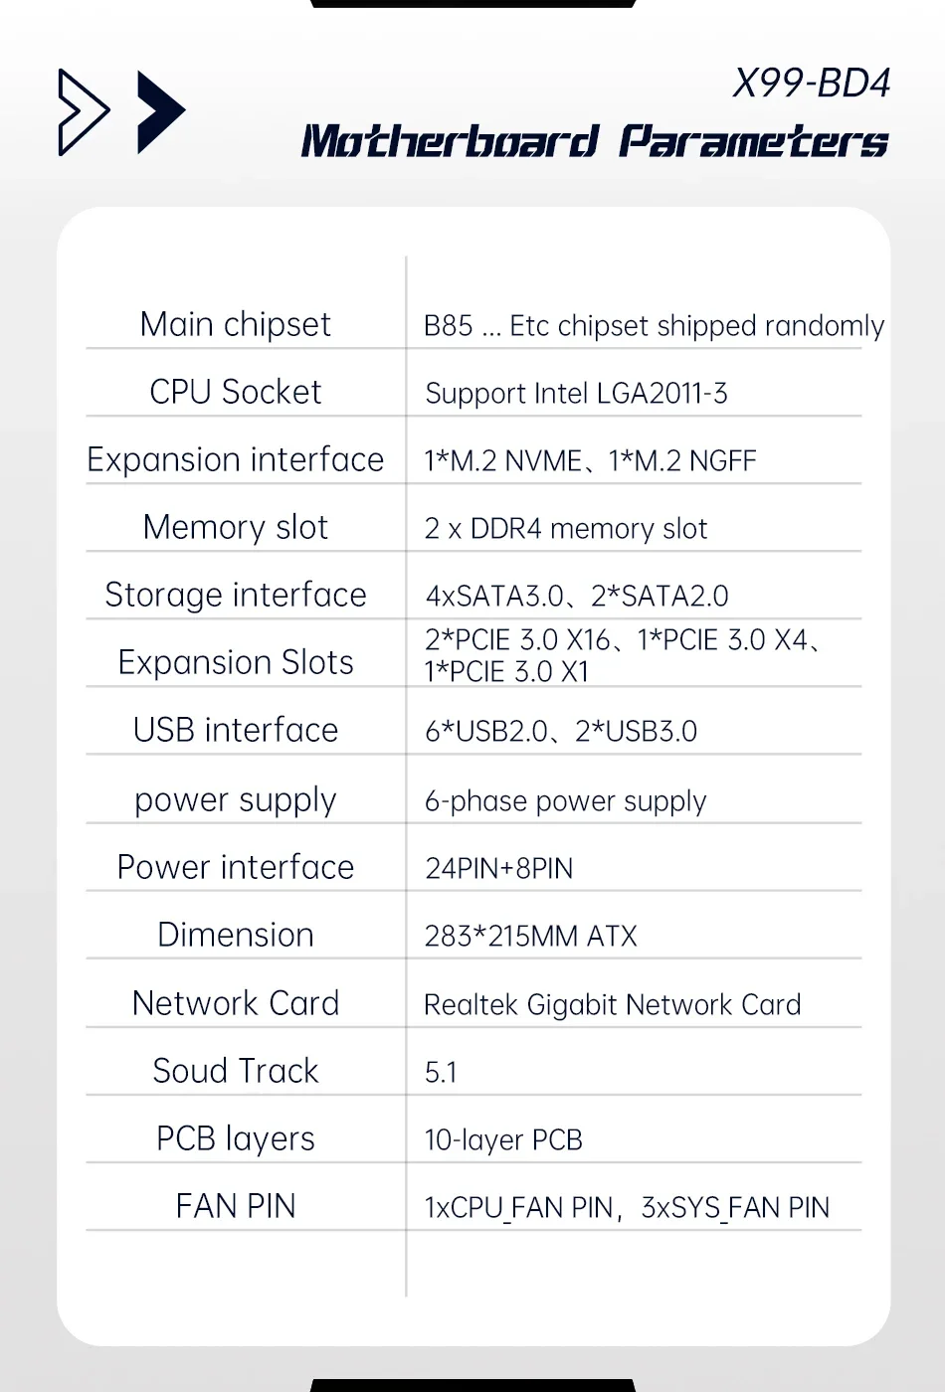Viewport: 945px width, 1392px height.
Task: Click the outlined arrow chevron icon
Action: 82,112
